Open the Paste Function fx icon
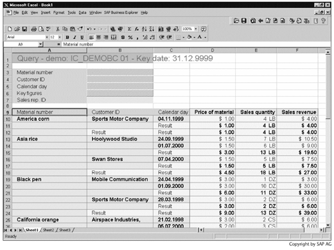Screen dimensions: 334x250 tap(137, 29)
